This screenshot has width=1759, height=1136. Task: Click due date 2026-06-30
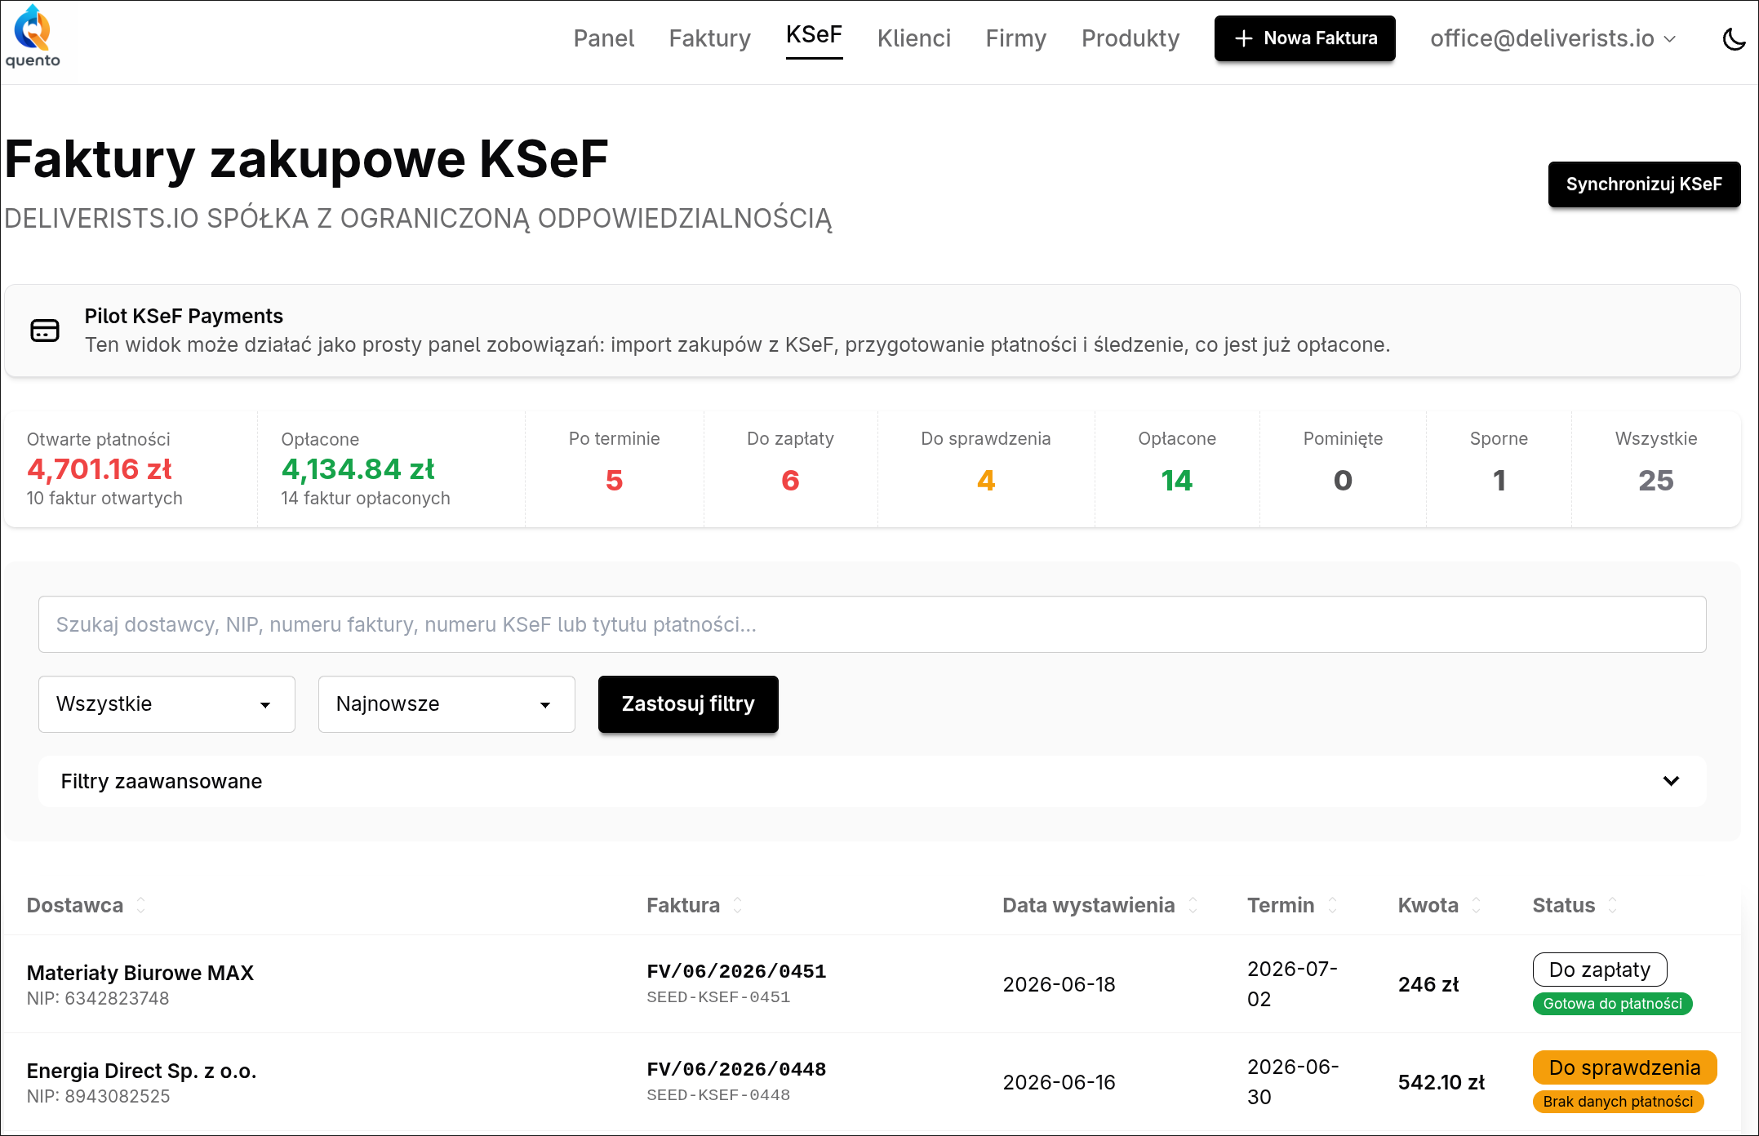coord(1293,1082)
